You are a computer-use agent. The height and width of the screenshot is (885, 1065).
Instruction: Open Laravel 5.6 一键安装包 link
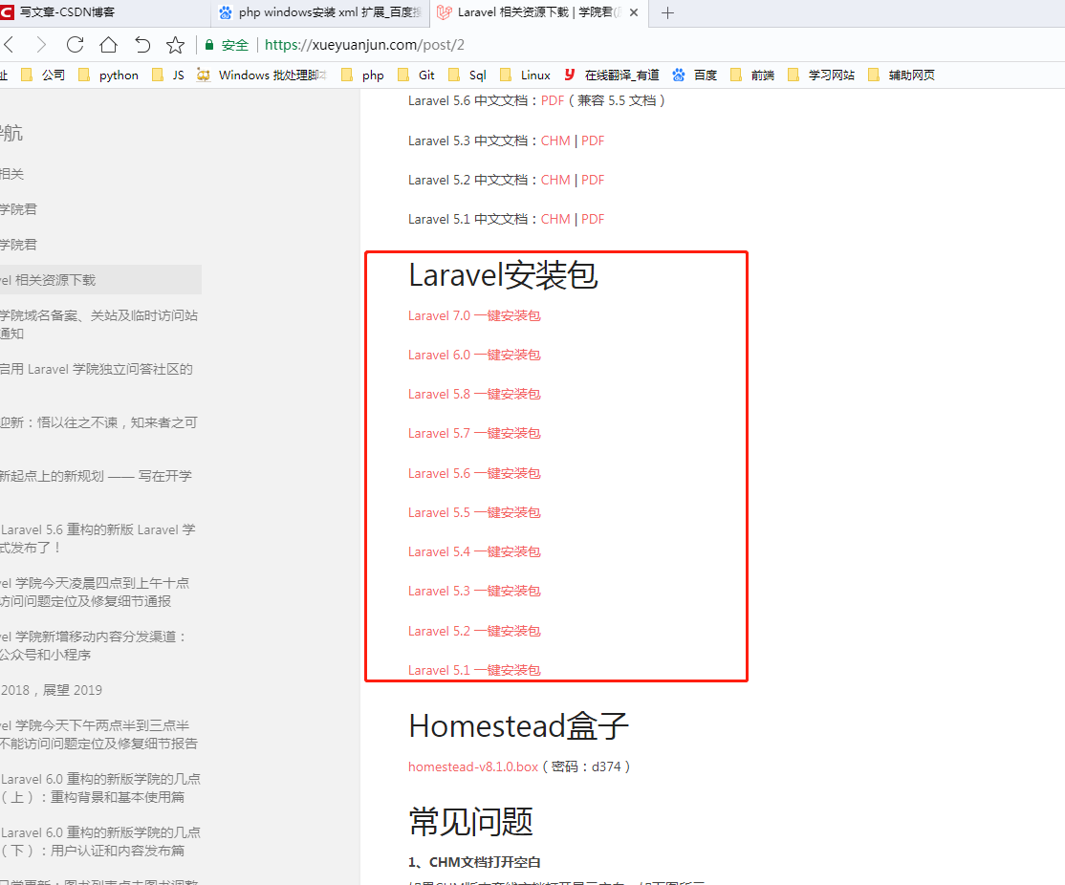pos(474,473)
